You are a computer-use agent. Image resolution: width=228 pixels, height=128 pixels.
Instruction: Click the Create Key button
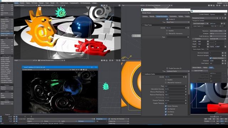coord(119,121)
